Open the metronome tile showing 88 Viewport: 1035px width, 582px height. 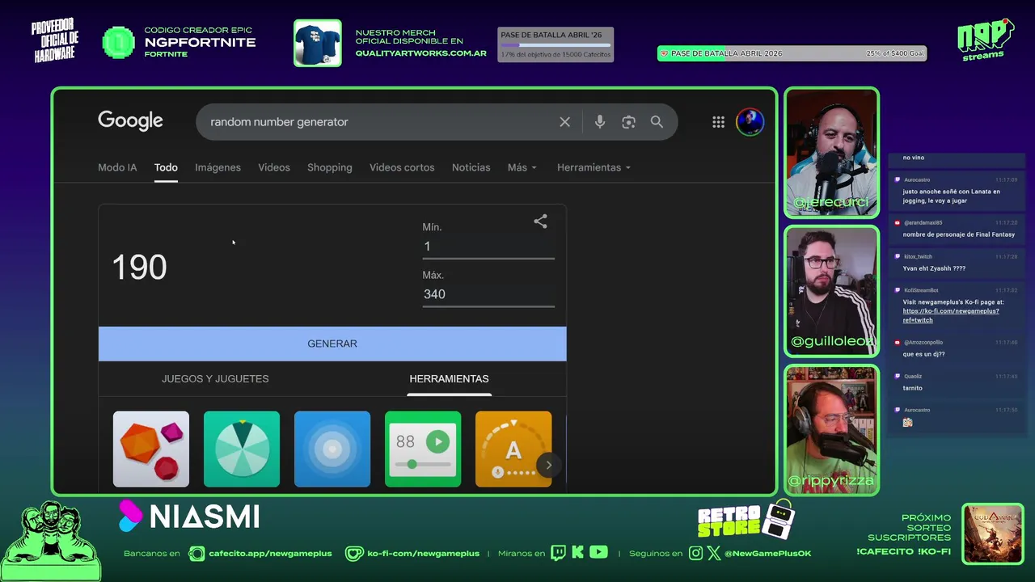point(423,449)
